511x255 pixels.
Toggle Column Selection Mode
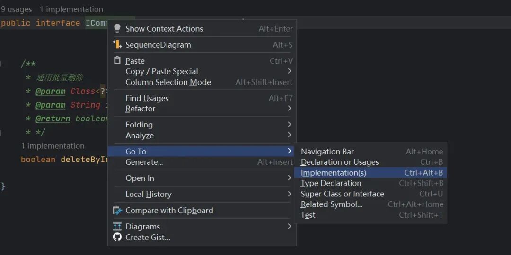(168, 82)
